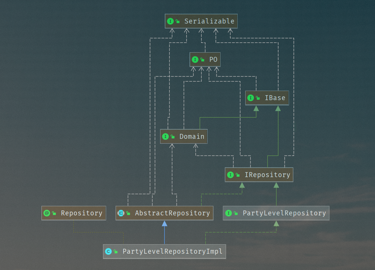375x270 pixels.
Task: Select the IRepository node label
Action: click(x=267, y=175)
